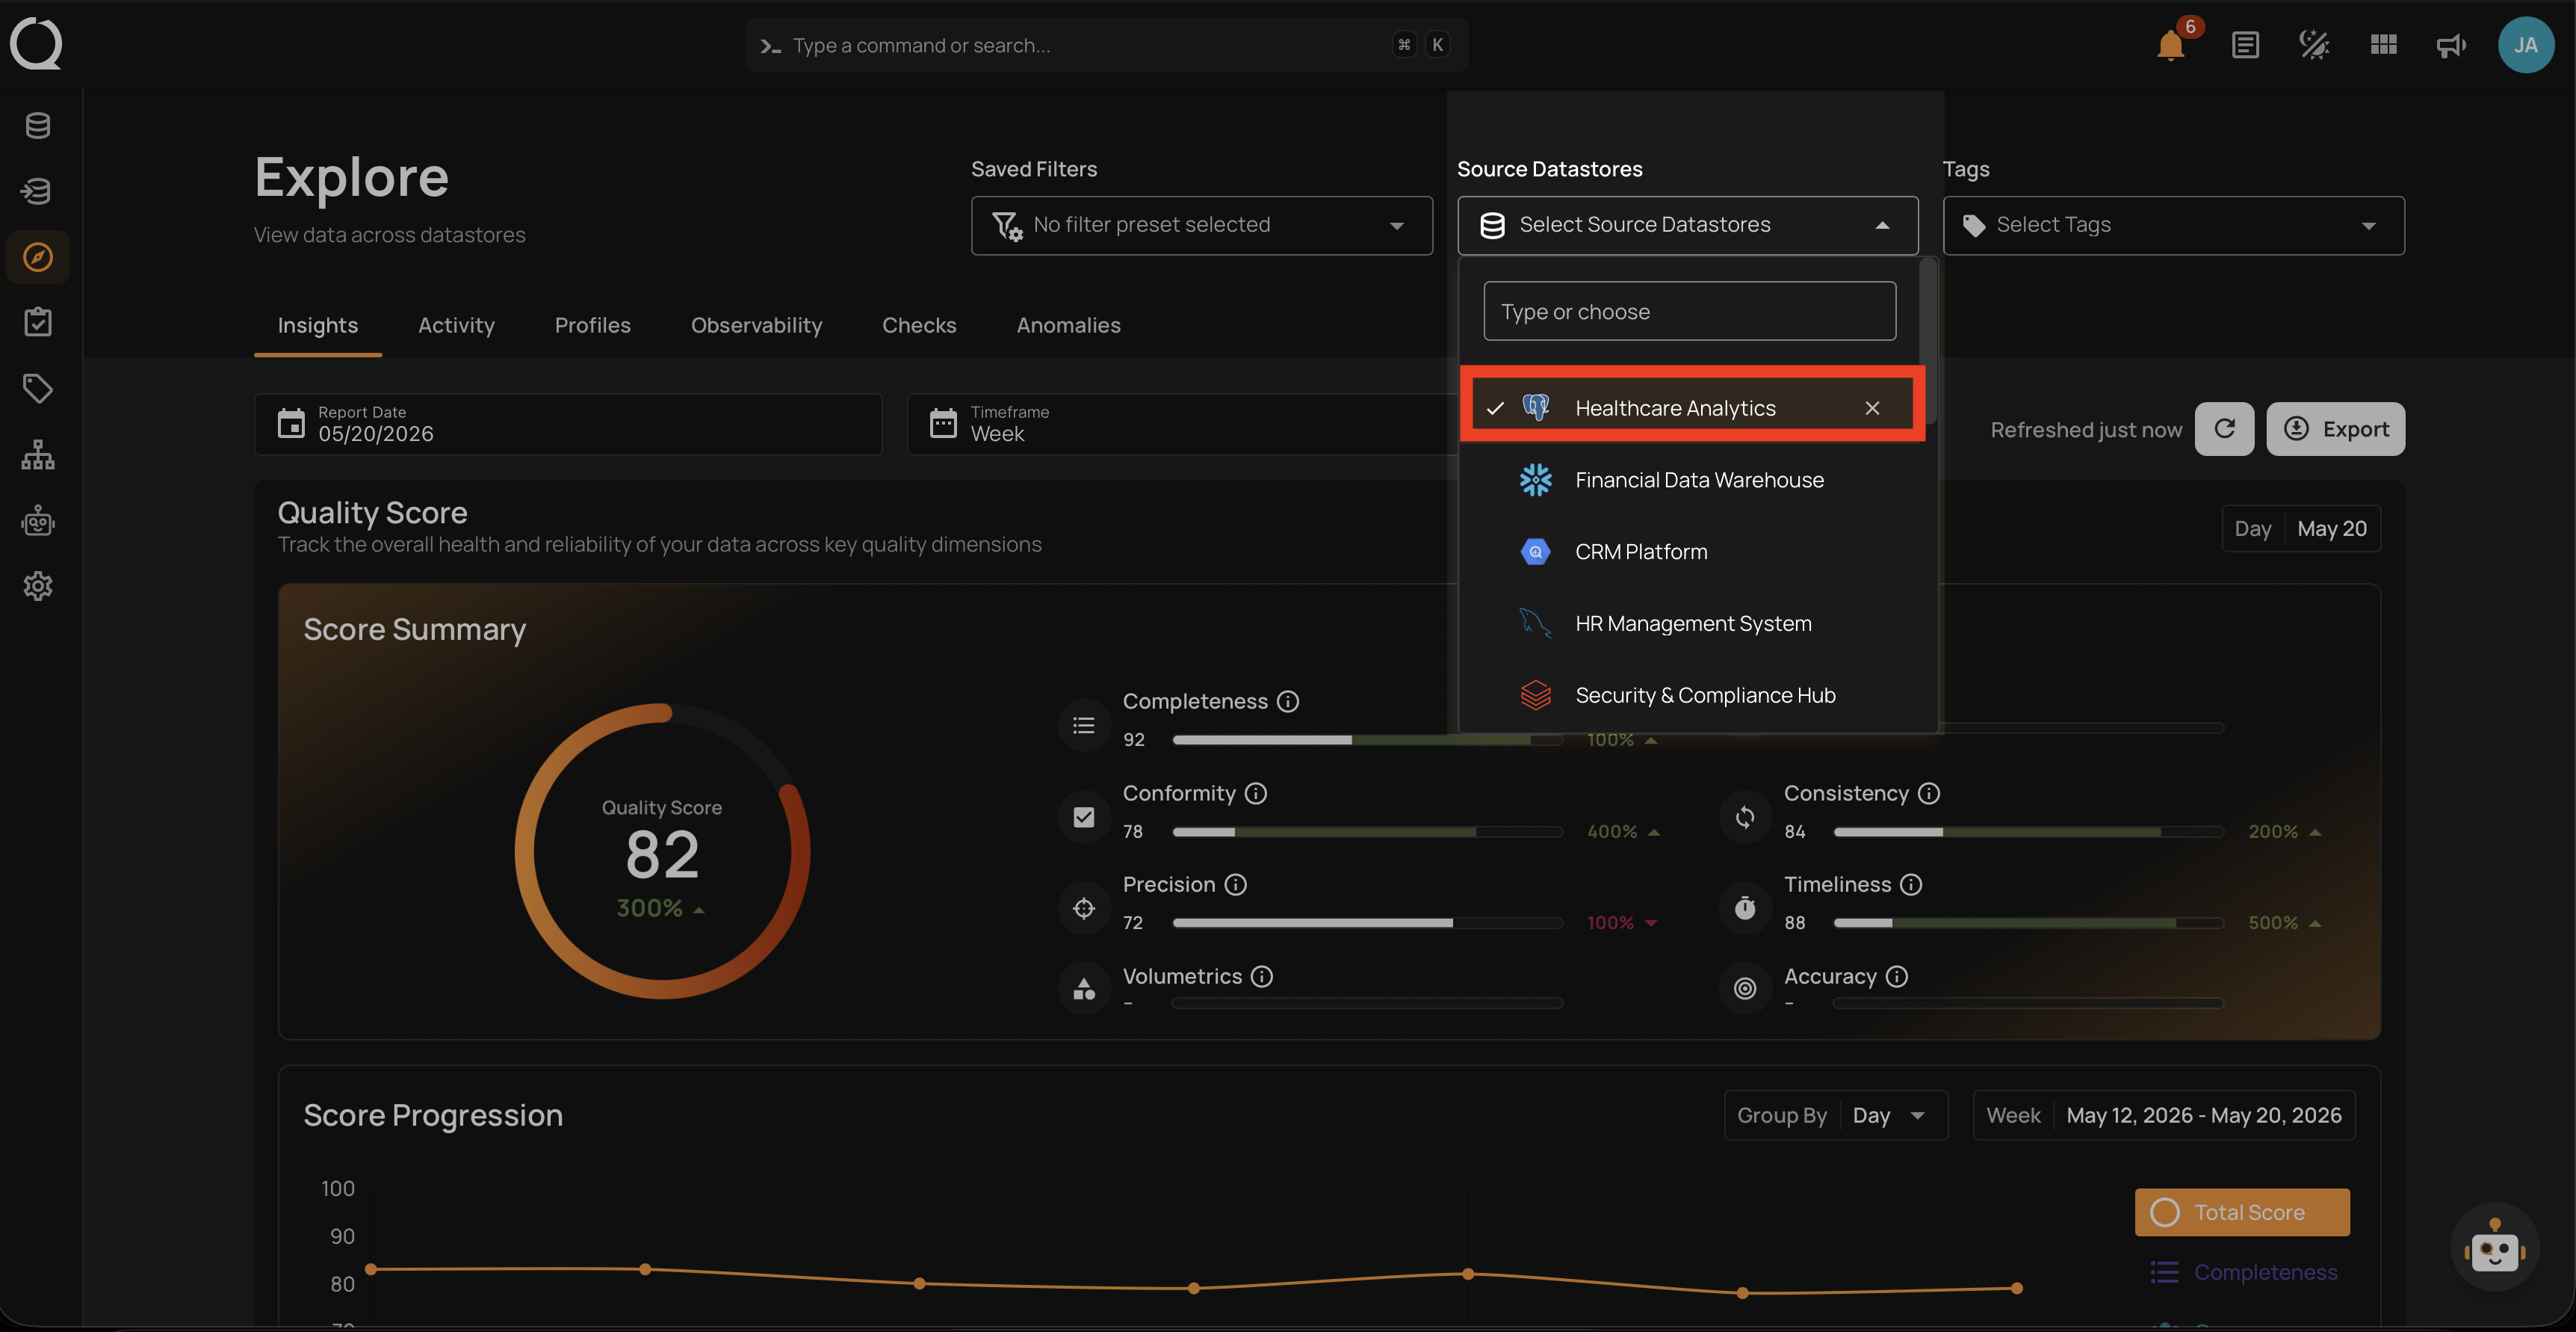This screenshot has height=1332, width=2576.
Task: Click the Completeness info icon
Action: (x=1288, y=702)
